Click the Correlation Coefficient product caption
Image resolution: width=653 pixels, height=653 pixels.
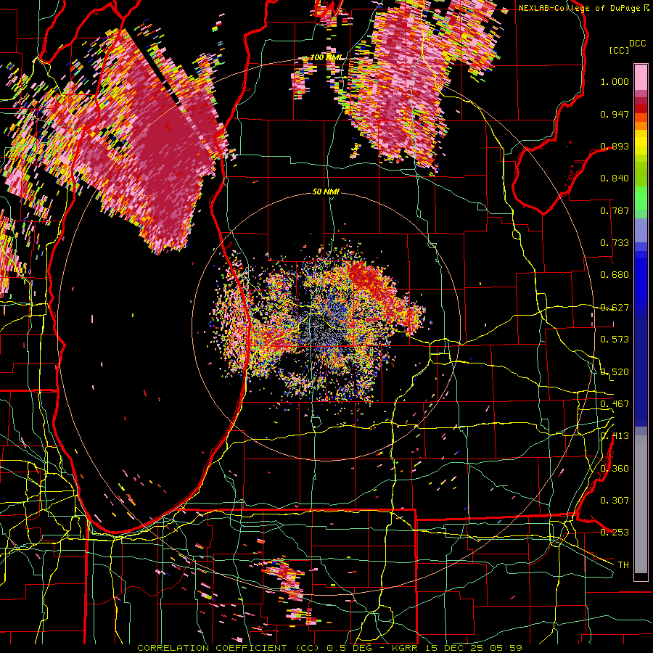click(329, 648)
